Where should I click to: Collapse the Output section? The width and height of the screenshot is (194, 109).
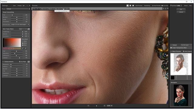[x=171, y=45]
